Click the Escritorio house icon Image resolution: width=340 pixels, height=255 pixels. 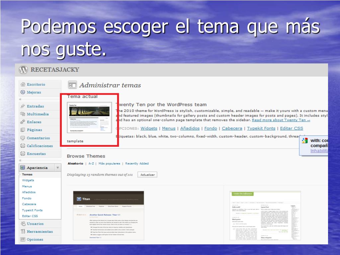coord(23,84)
